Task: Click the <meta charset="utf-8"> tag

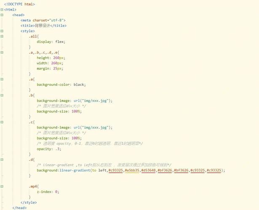Action: coord(43,20)
